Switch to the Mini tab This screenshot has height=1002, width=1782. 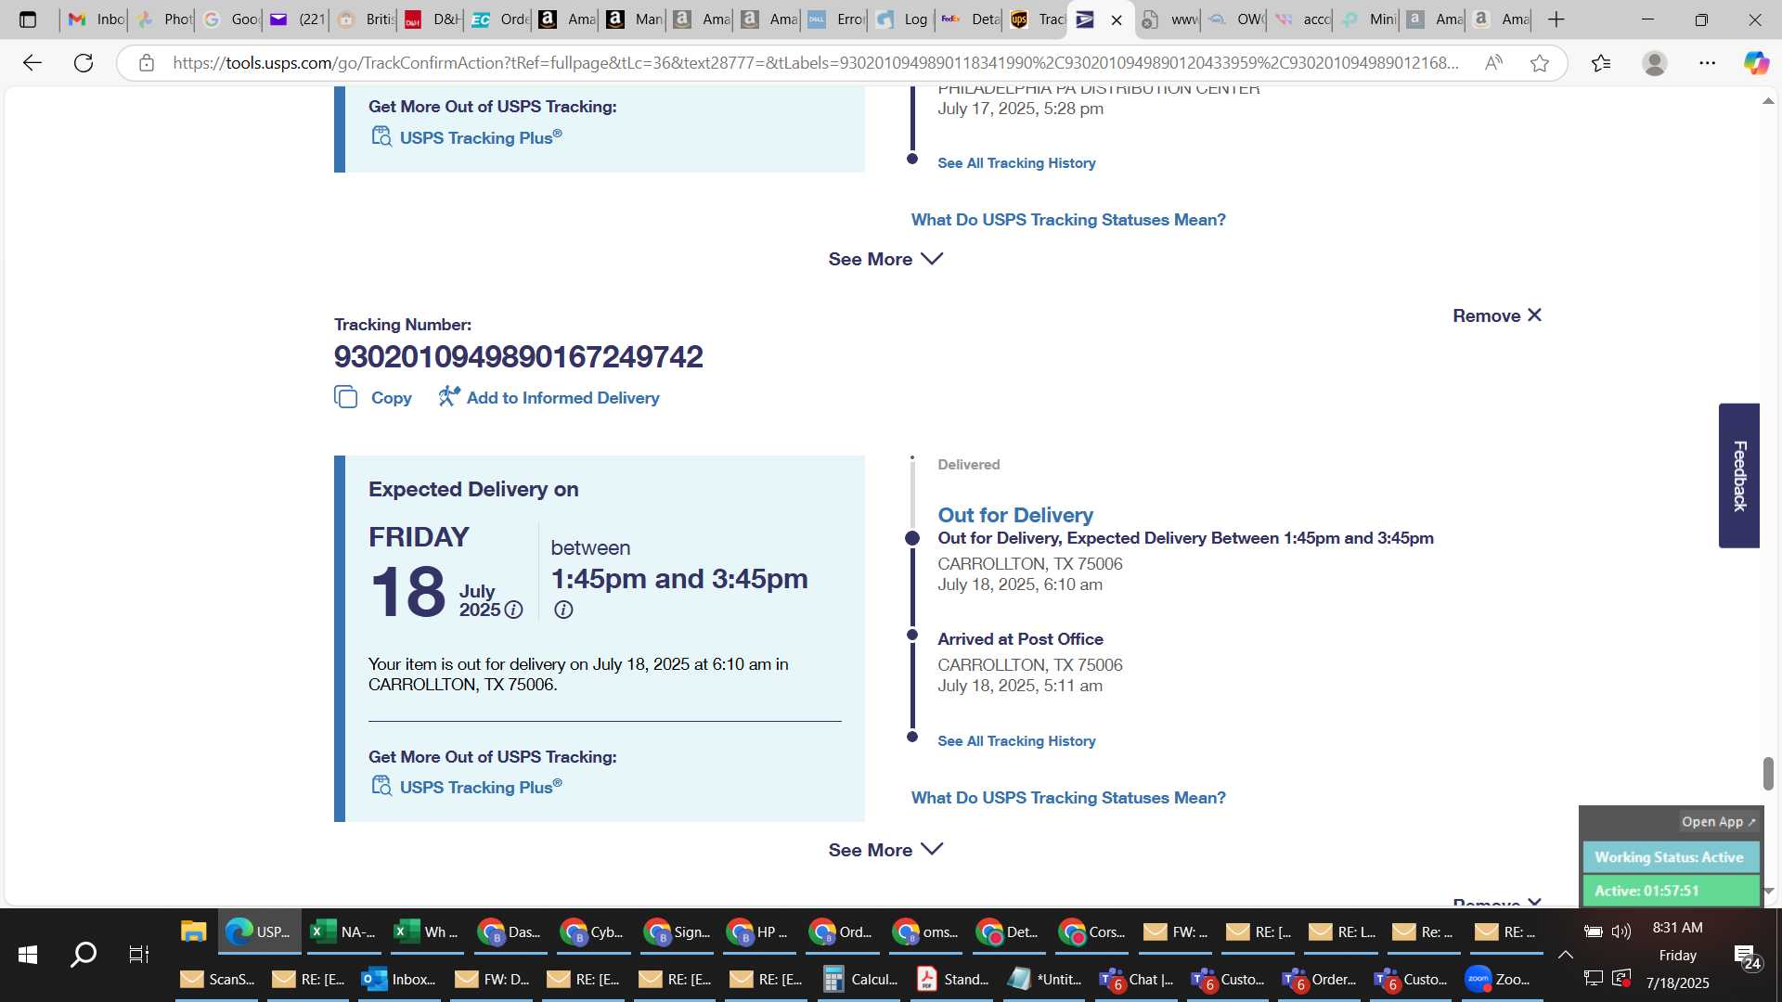point(1369,19)
